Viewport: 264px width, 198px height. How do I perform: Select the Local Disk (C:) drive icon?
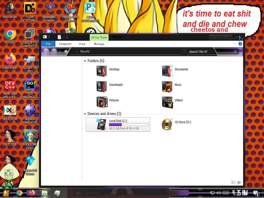(x=102, y=124)
